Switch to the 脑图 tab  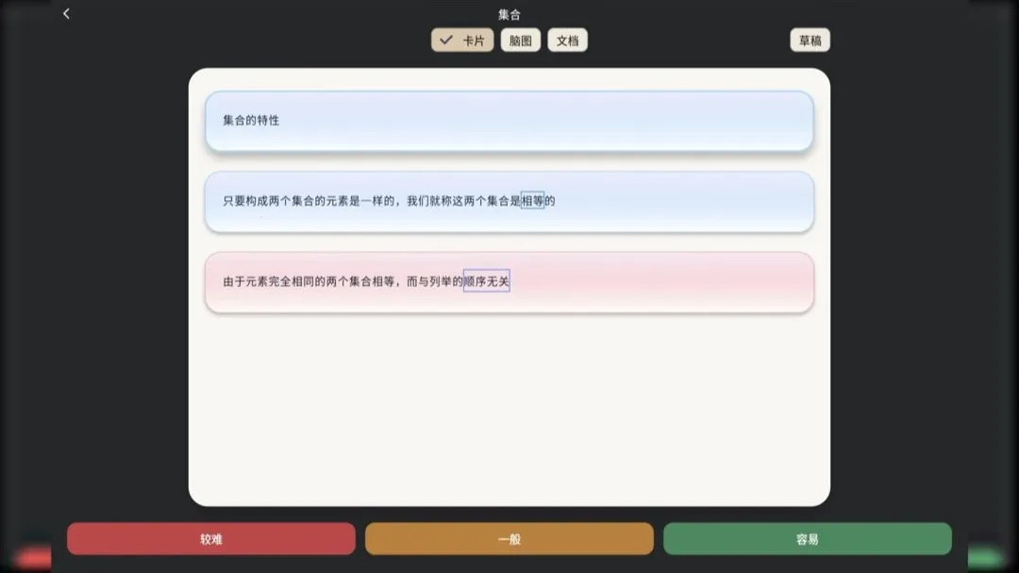(x=521, y=41)
